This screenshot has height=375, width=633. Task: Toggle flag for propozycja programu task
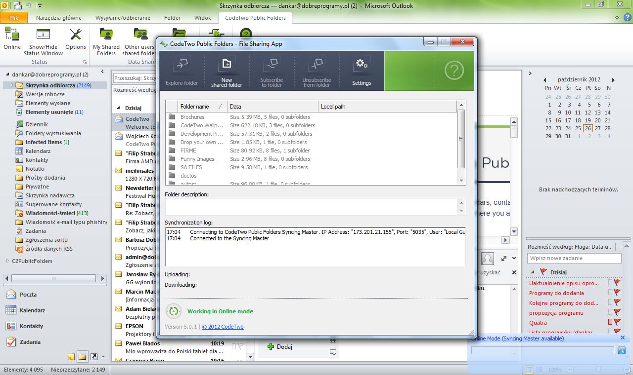tap(617, 313)
